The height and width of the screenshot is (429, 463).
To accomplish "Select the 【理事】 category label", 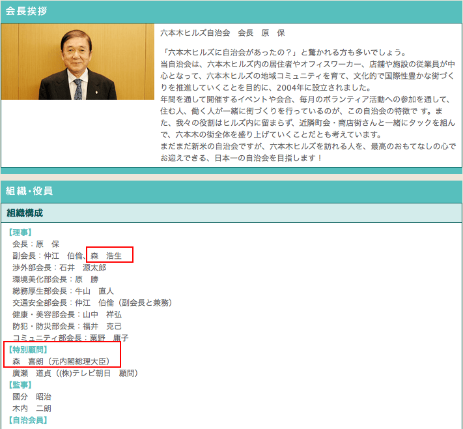I will pos(20,232).
